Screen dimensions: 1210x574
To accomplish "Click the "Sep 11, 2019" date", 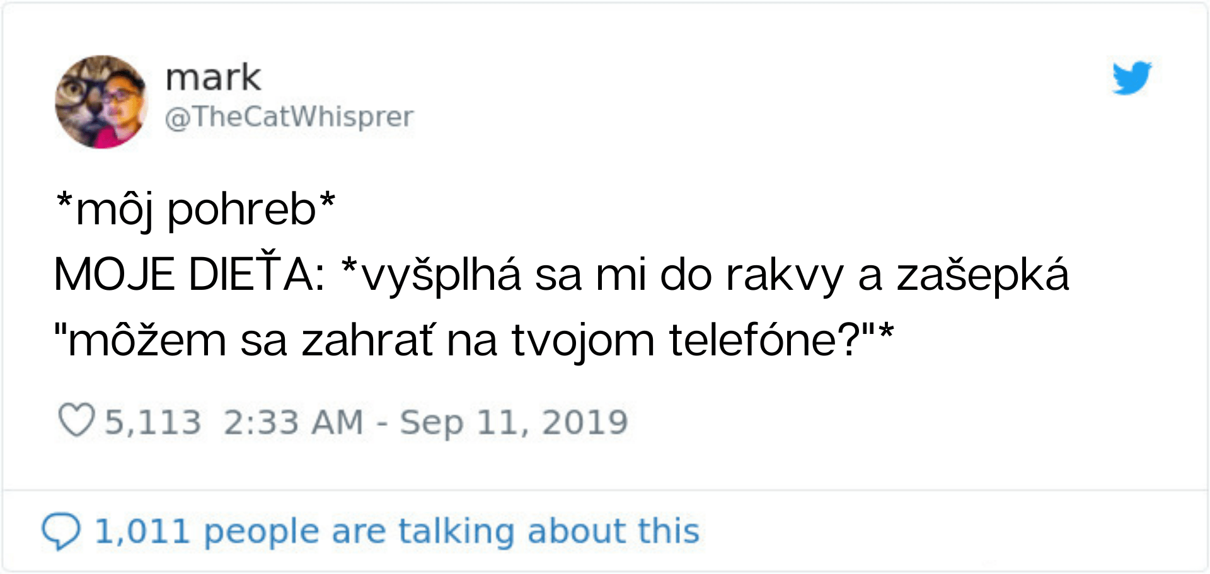I will pyautogui.click(x=514, y=422).
